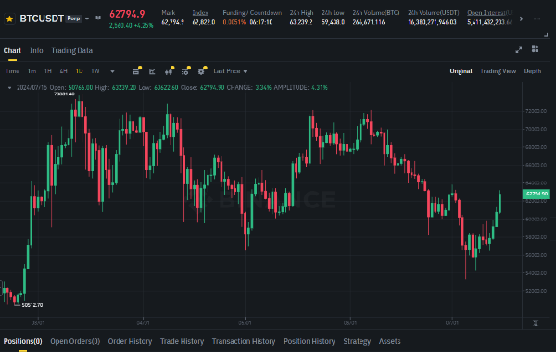Select the 1D interval
The height and width of the screenshot is (352, 556).
[x=79, y=71]
